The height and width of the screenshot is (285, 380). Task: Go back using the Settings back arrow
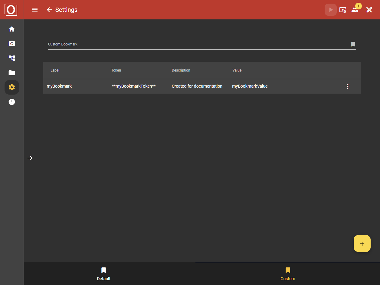click(49, 10)
